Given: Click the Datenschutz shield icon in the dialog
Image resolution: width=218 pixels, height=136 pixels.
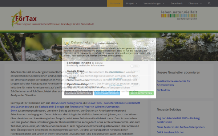Looking at the screenshot, I should pos(67,43).
